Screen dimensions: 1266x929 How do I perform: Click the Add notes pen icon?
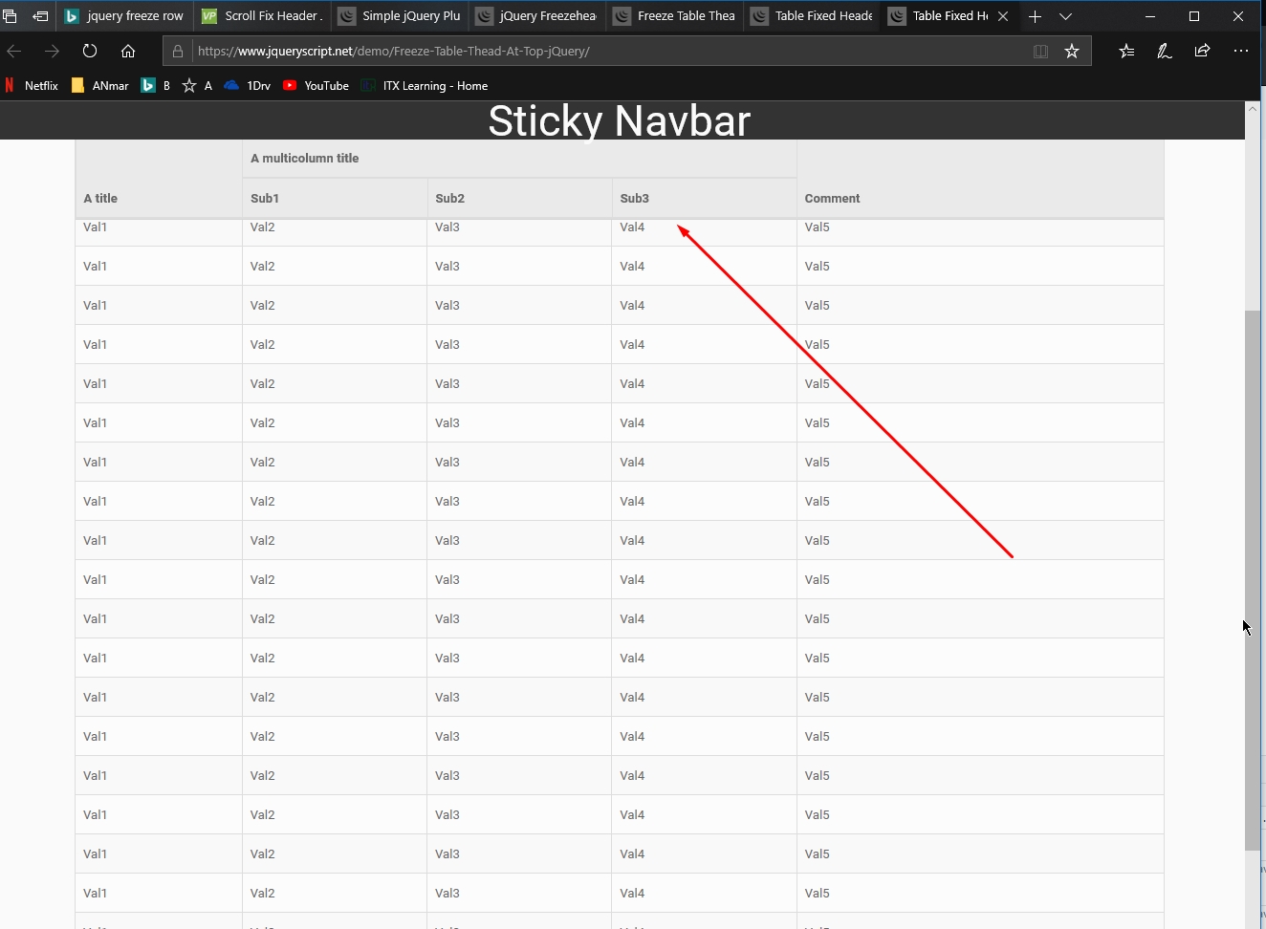tap(1165, 52)
